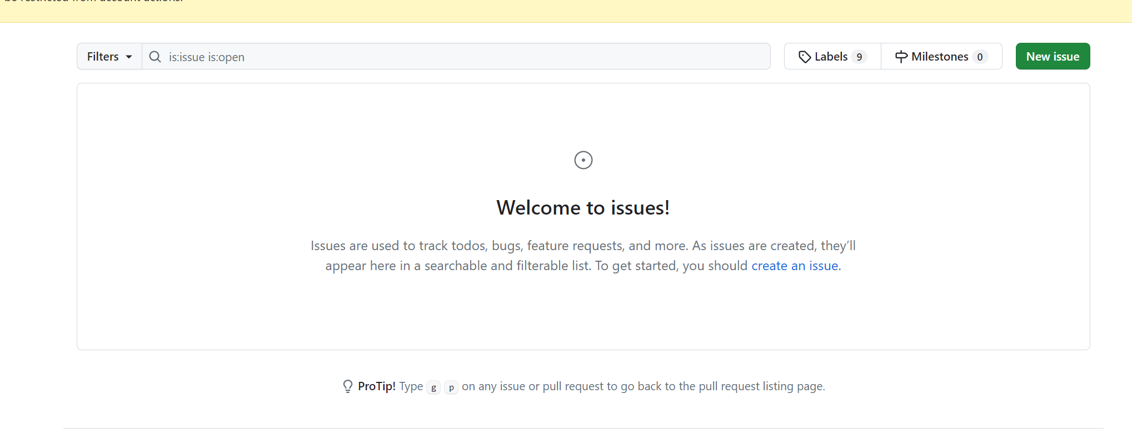1132x433 pixels.
Task: Open the Labels page
Action: tap(831, 57)
